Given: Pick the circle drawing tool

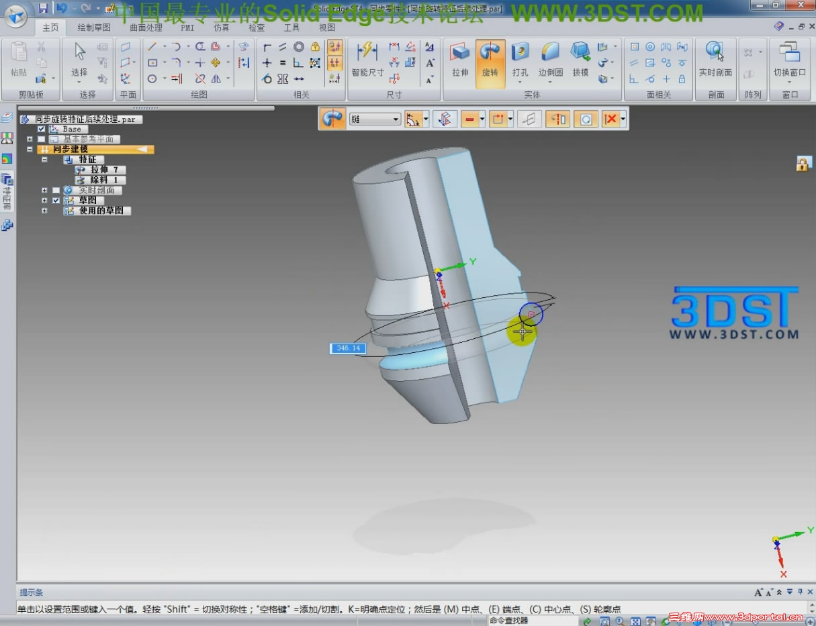Looking at the screenshot, I should 152,79.
